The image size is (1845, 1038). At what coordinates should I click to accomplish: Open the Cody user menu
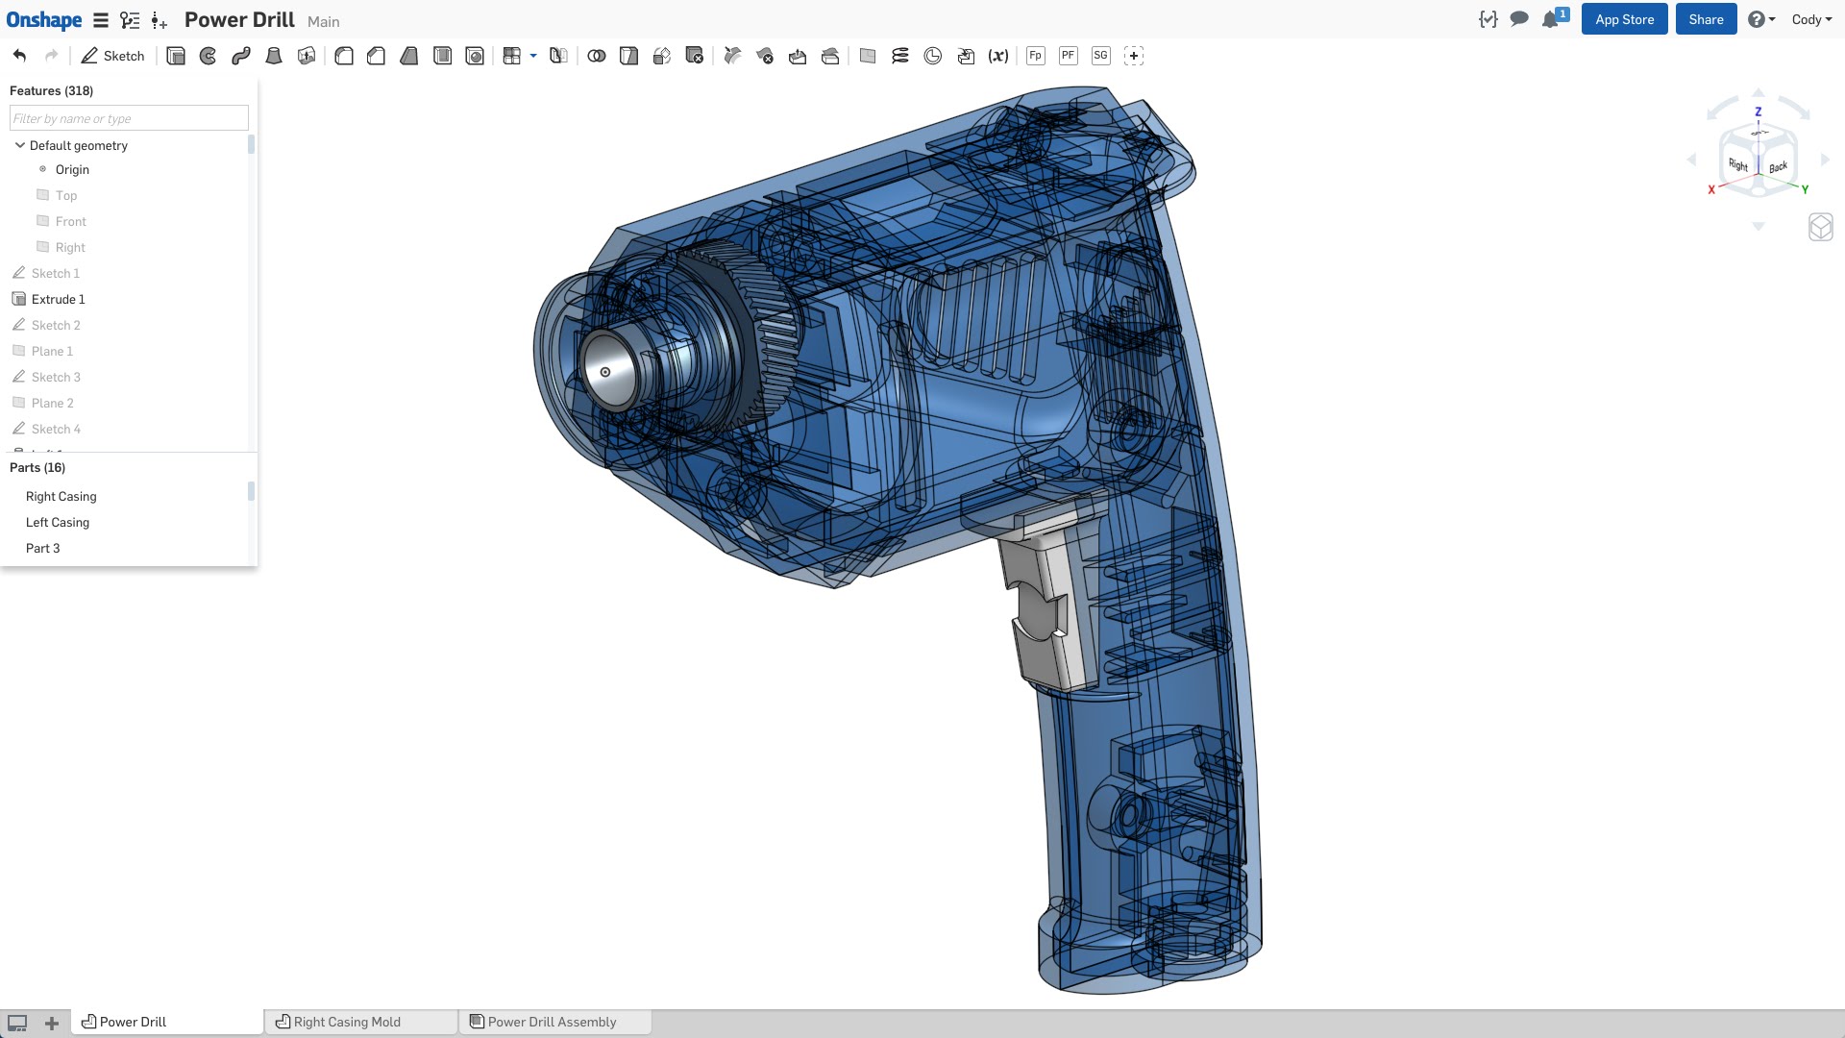[x=1811, y=19]
